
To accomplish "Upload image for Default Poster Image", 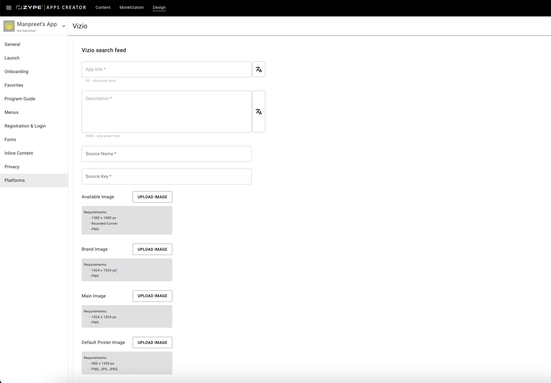I will pos(152,342).
